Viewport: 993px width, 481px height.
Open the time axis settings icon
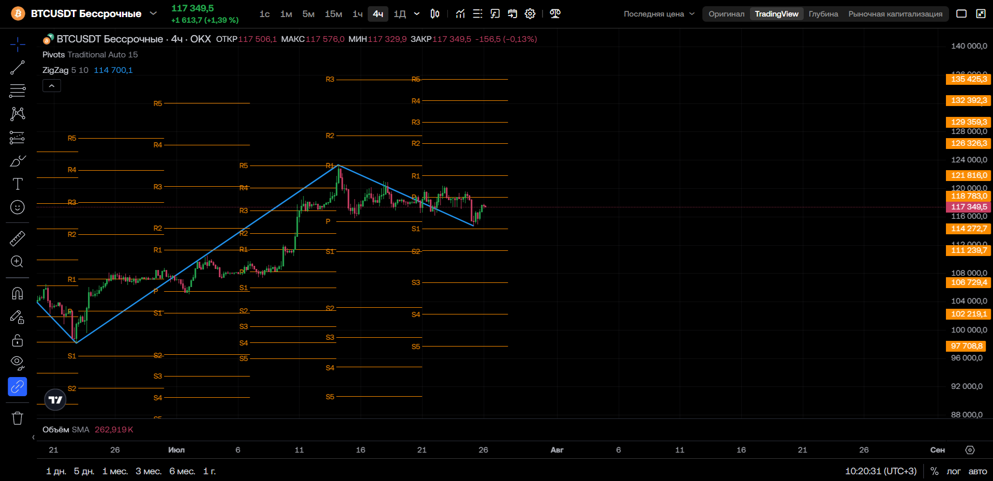tap(970, 450)
